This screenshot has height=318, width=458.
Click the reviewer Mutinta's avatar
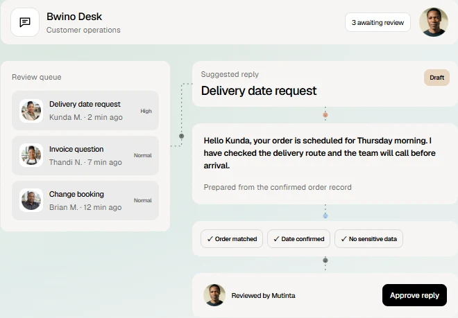coord(214,295)
